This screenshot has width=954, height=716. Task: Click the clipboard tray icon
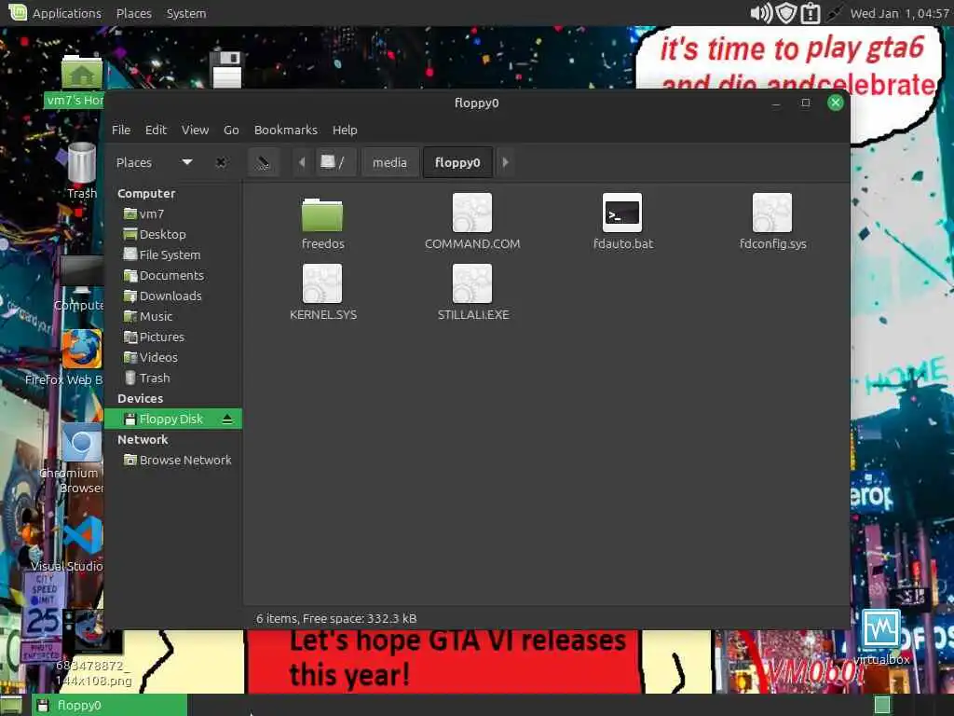[x=811, y=13]
